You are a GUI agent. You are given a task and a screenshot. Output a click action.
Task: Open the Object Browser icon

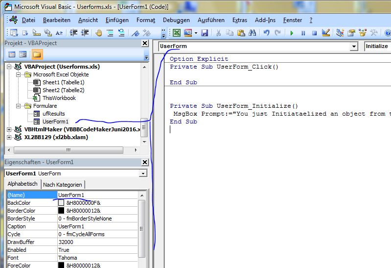(362, 33)
